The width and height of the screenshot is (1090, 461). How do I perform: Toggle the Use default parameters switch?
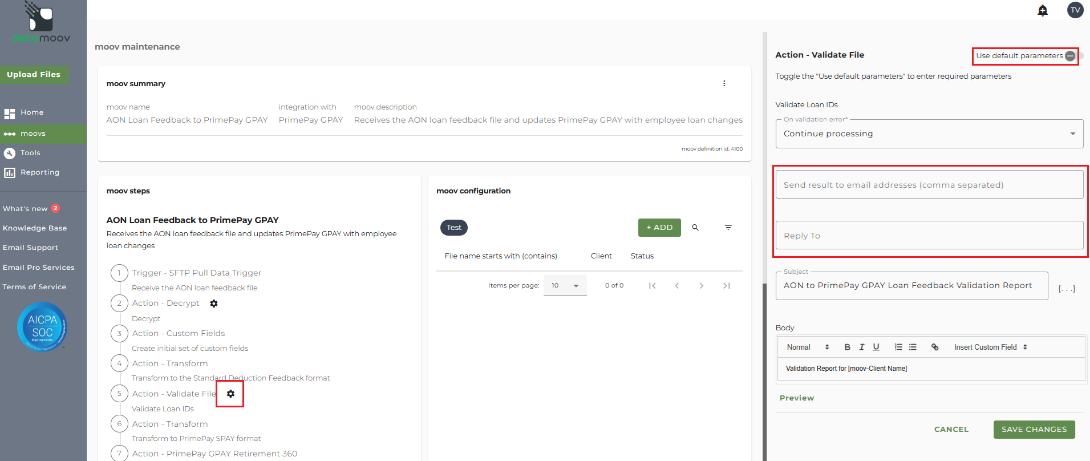(x=1073, y=56)
